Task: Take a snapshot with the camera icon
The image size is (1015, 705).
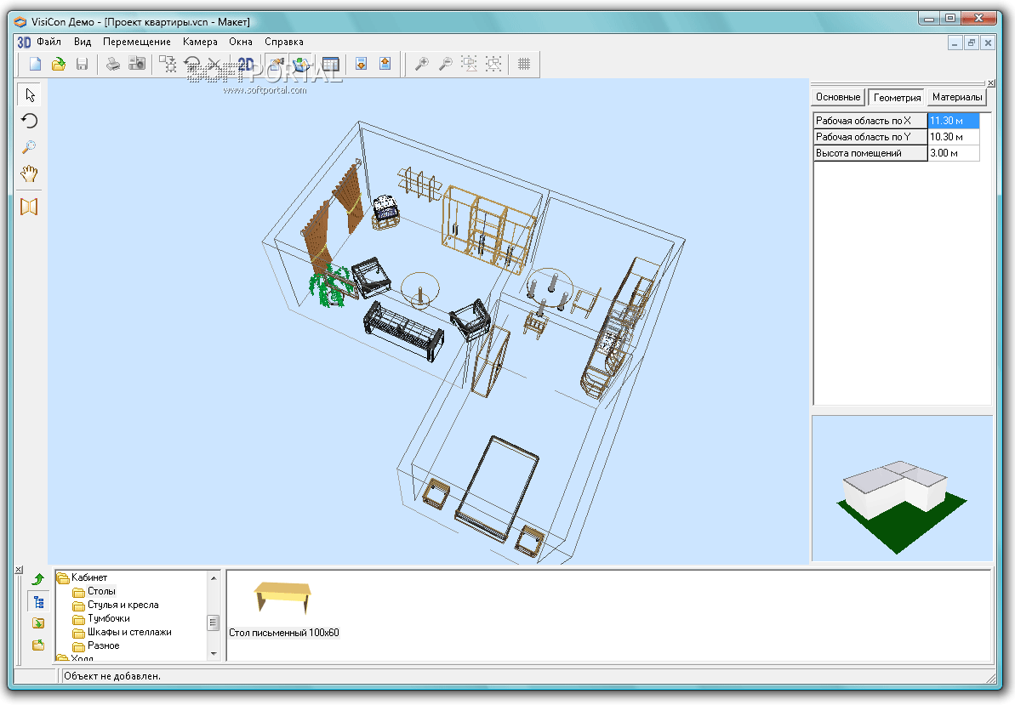Action: (x=137, y=64)
